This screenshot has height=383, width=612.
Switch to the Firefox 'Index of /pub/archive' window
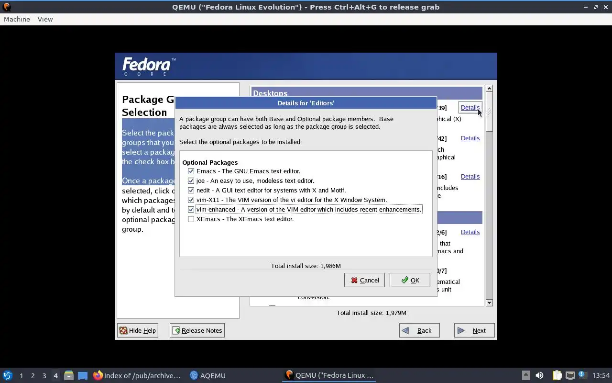137,375
